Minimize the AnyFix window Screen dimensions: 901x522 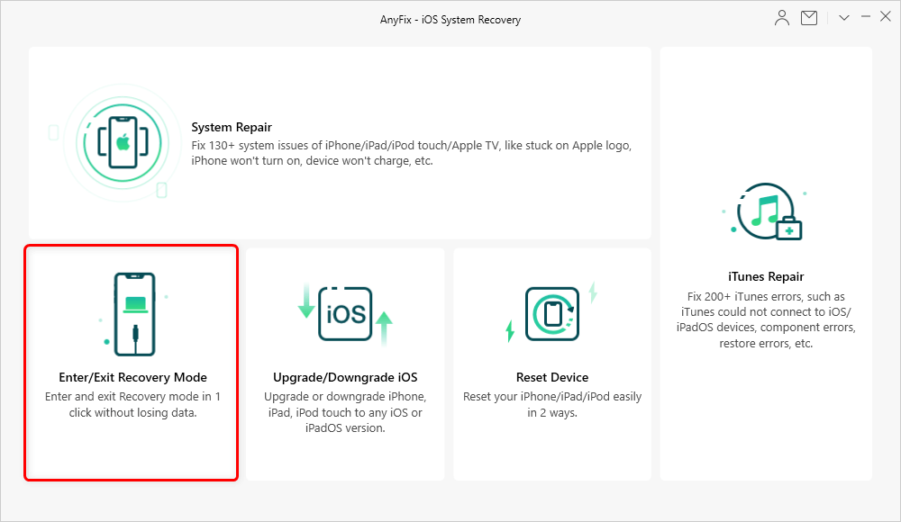point(865,18)
